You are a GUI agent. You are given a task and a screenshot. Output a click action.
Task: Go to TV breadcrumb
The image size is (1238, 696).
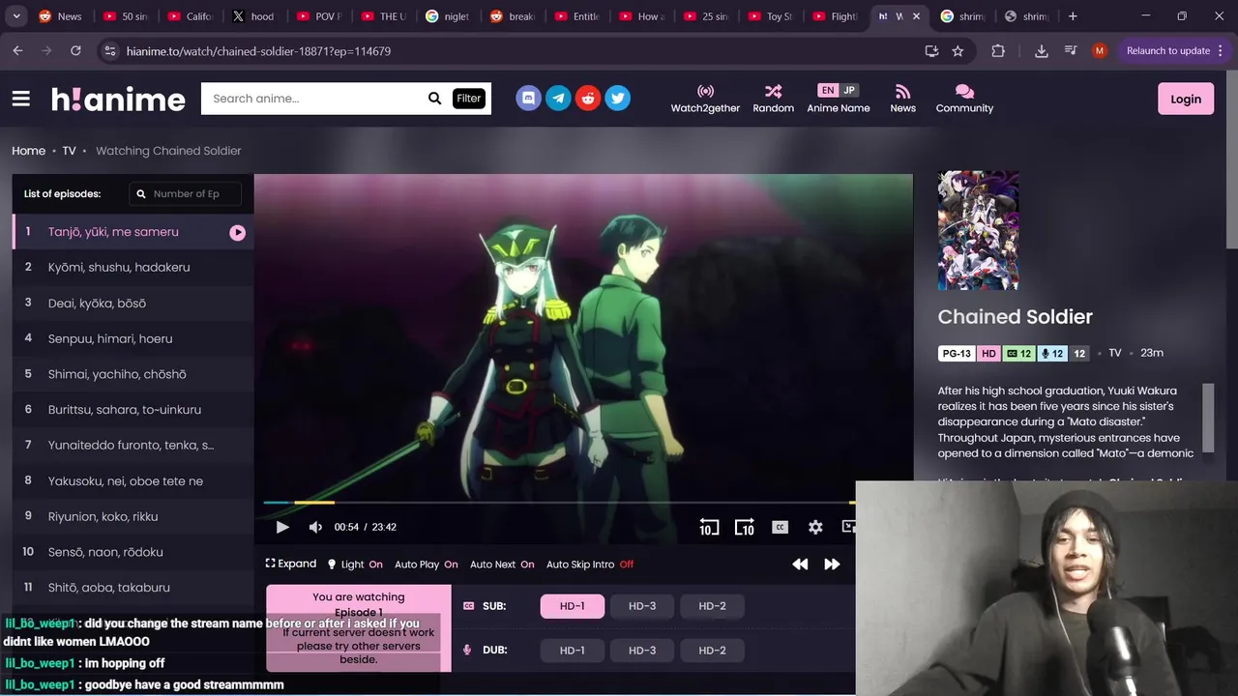(x=69, y=151)
